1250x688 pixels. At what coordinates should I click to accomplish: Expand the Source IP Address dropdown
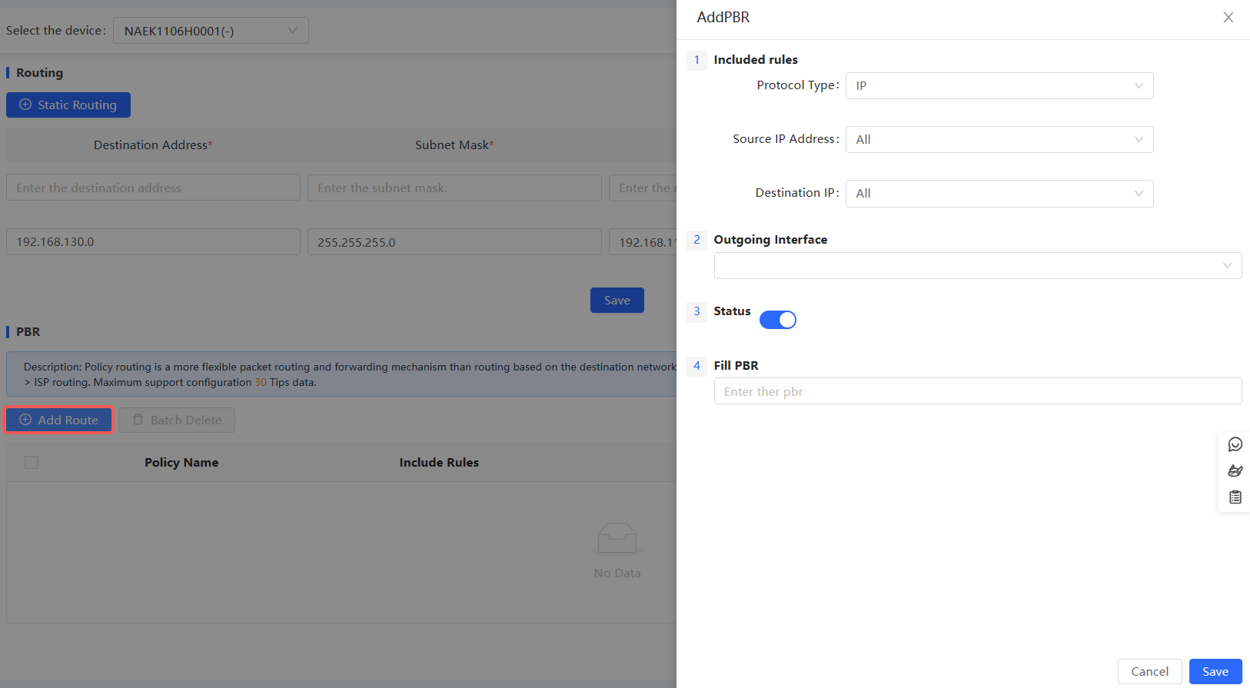tap(999, 140)
